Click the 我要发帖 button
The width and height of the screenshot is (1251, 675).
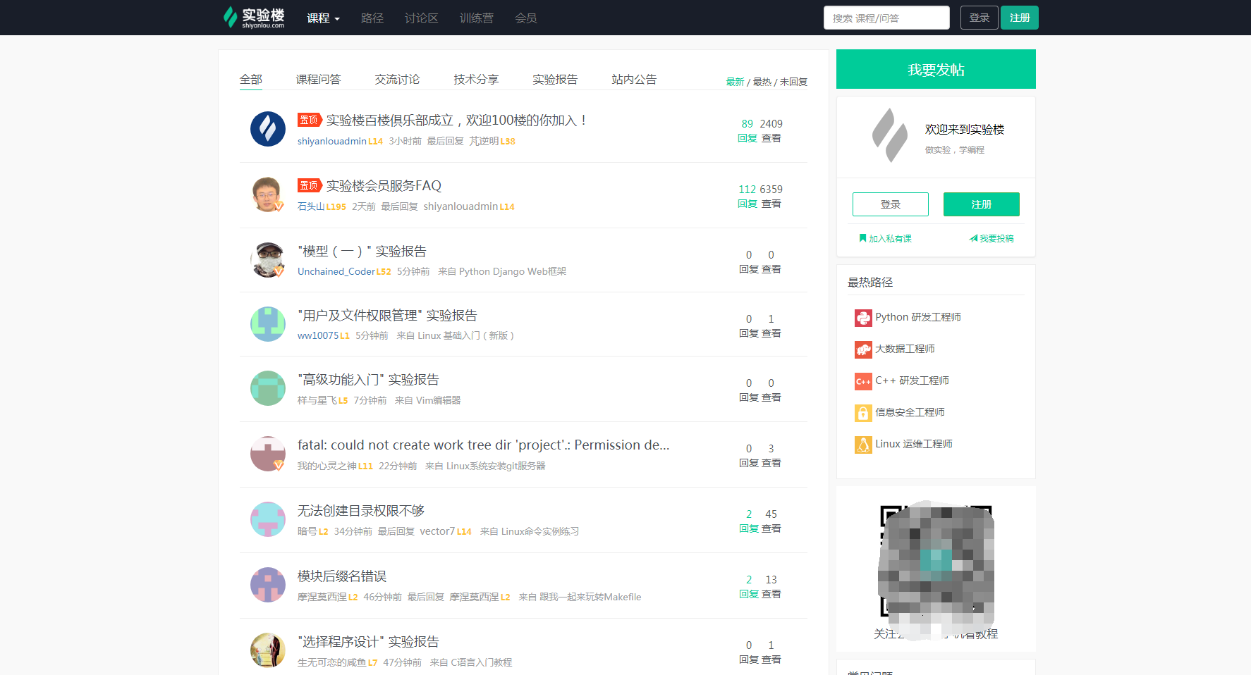(x=936, y=69)
